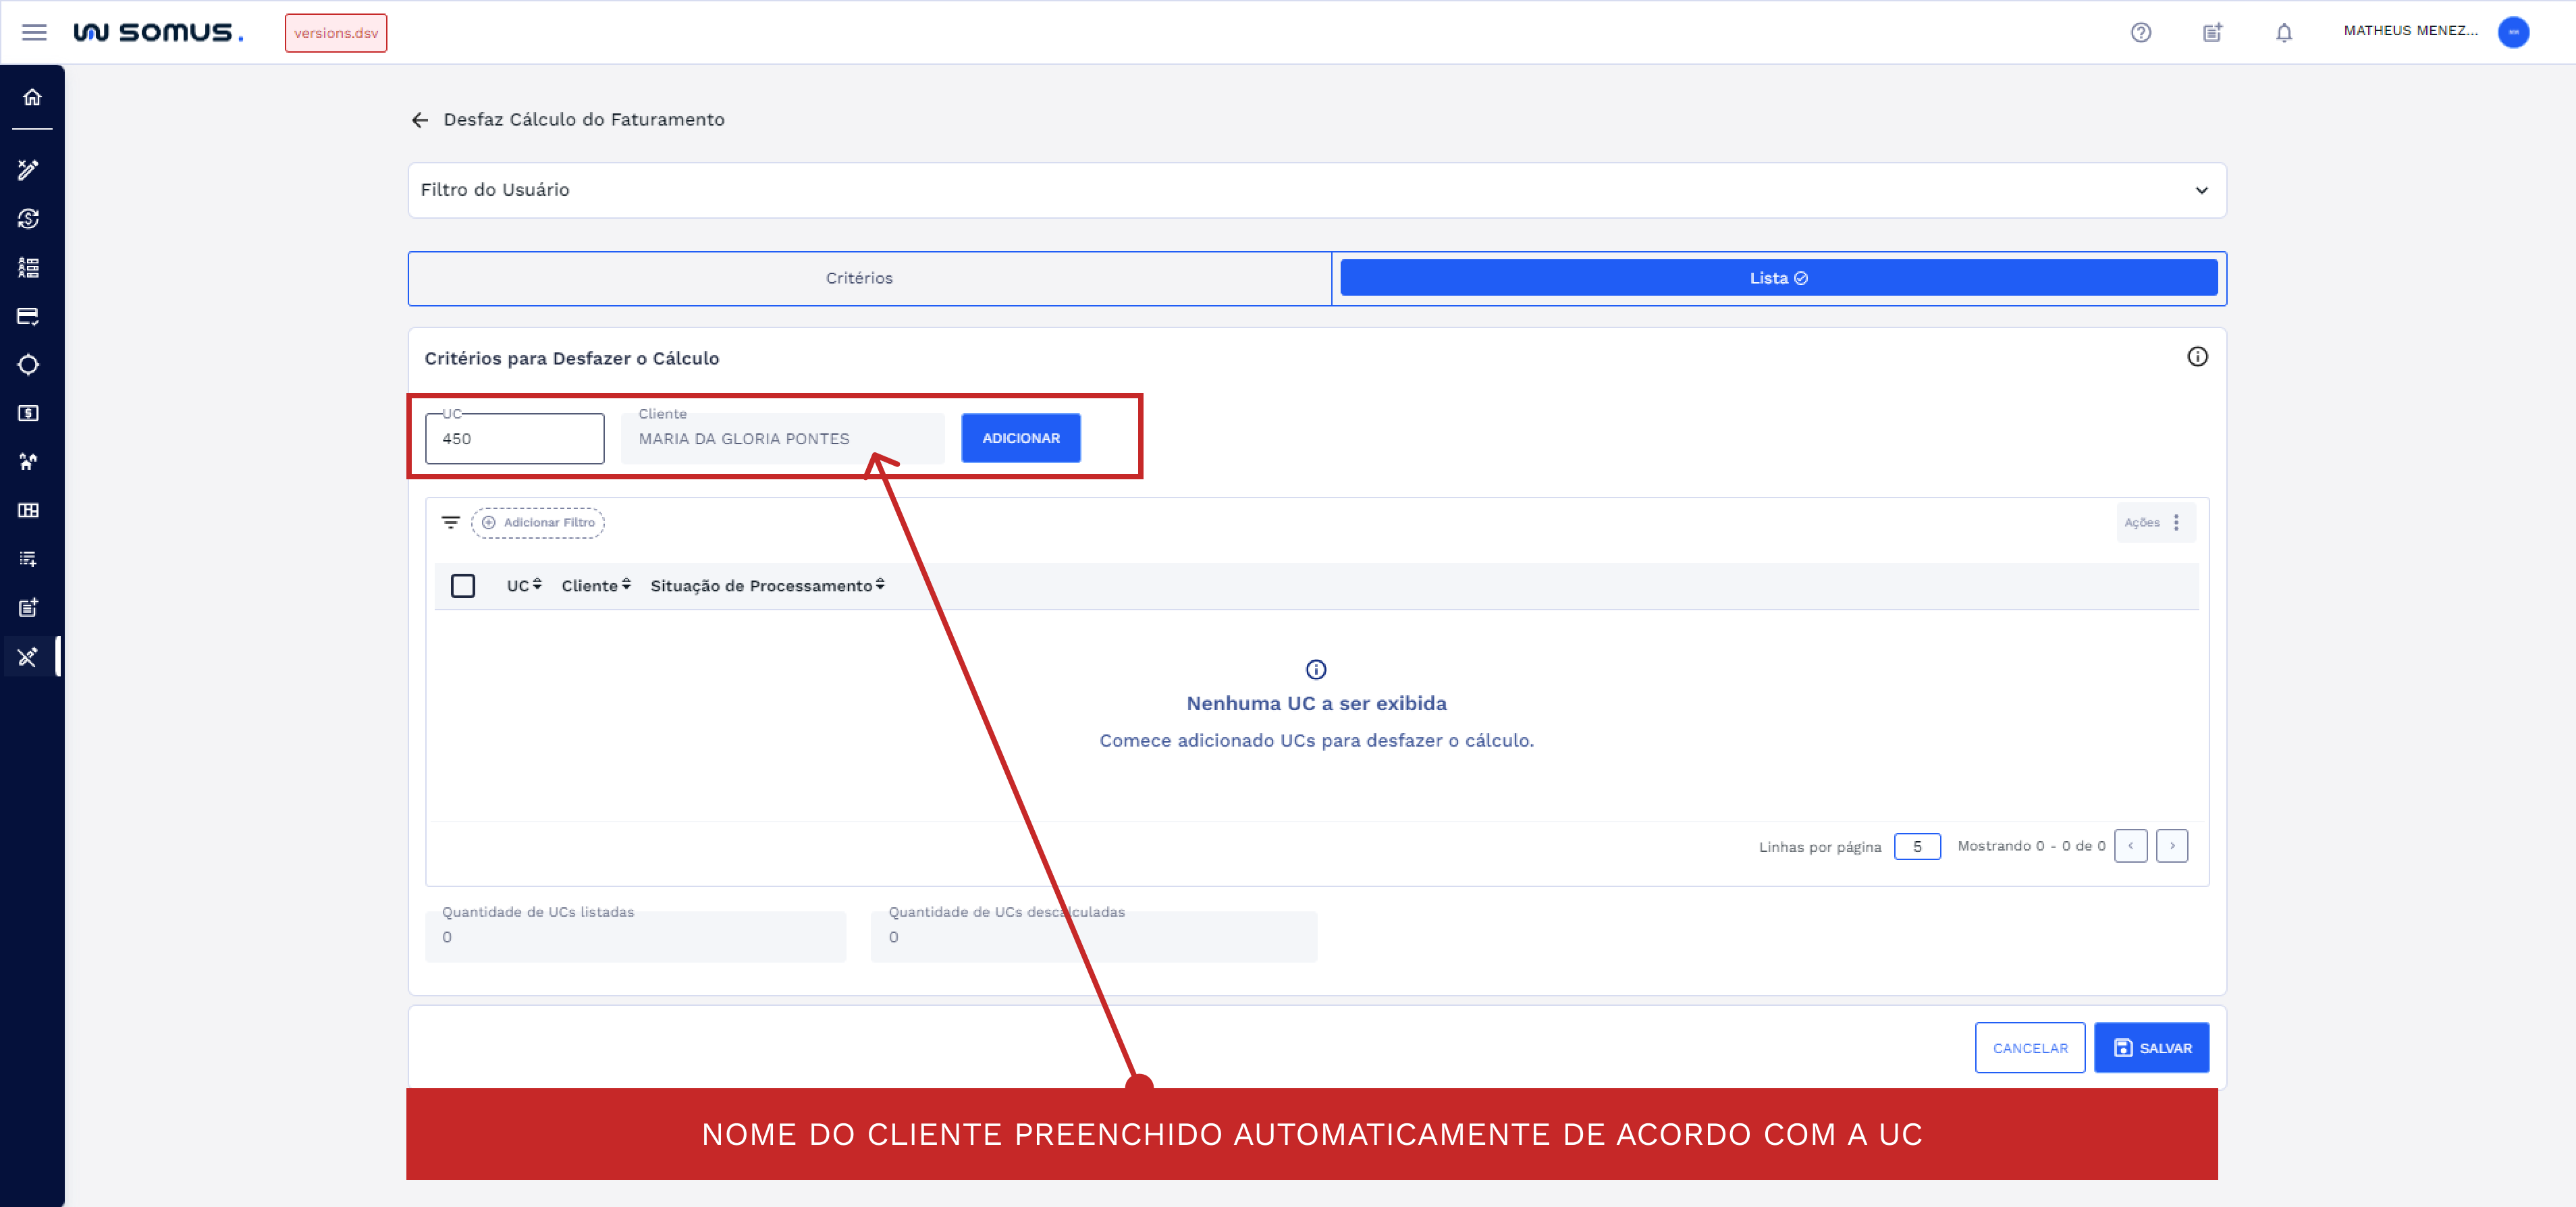Screen dimensions: 2576x1207
Task: Click the help question mark icon
Action: tap(2141, 32)
